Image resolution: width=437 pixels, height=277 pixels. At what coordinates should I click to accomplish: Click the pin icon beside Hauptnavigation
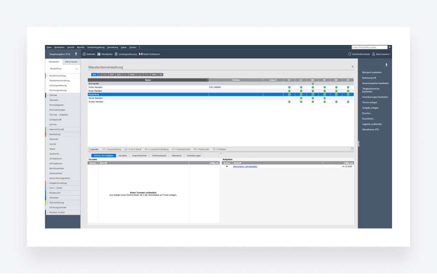pyautogui.click(x=76, y=54)
